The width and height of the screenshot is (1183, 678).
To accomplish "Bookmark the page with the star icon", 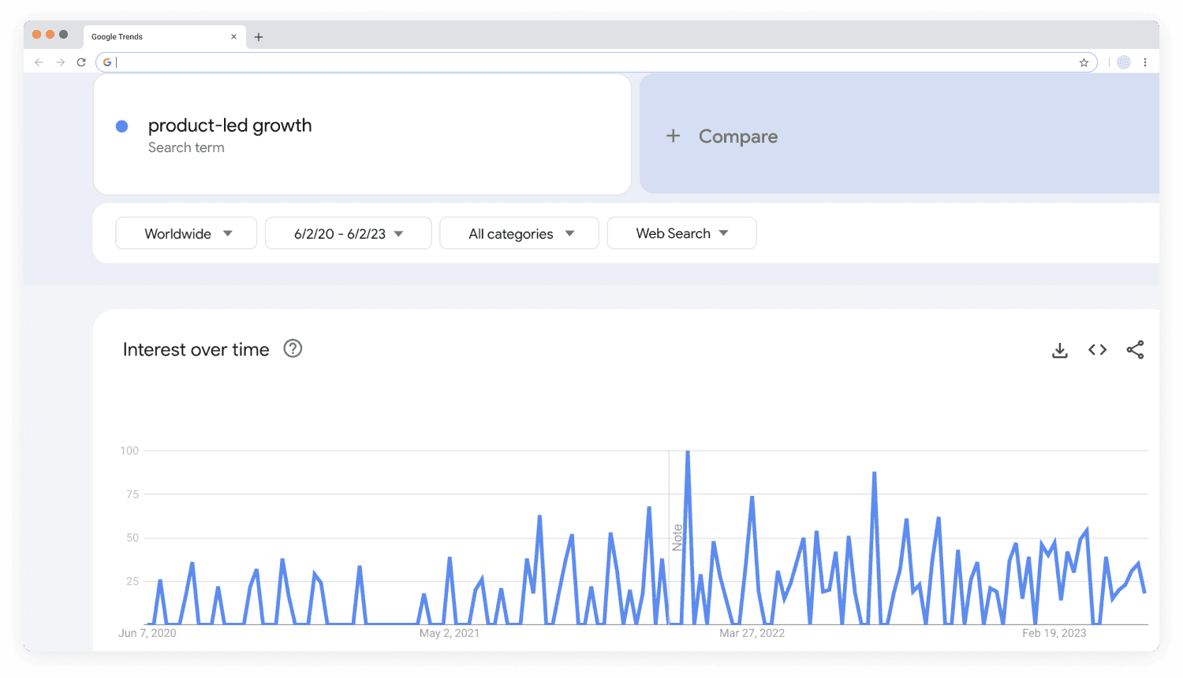I will pos(1084,63).
